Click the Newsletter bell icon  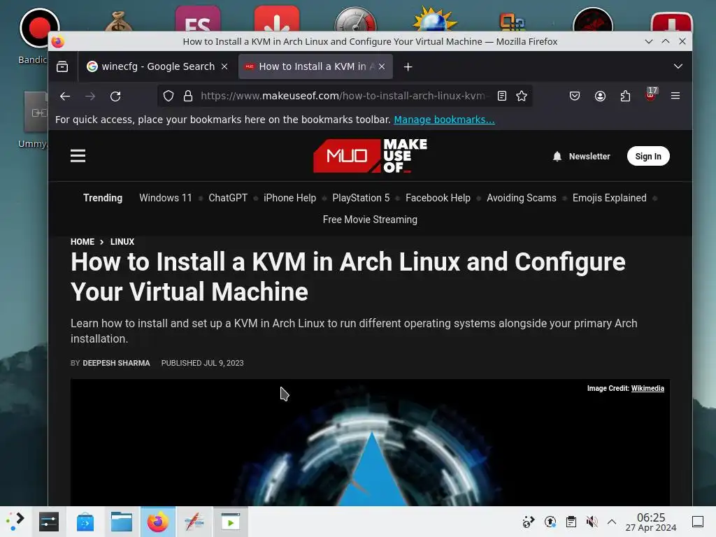[557, 156]
